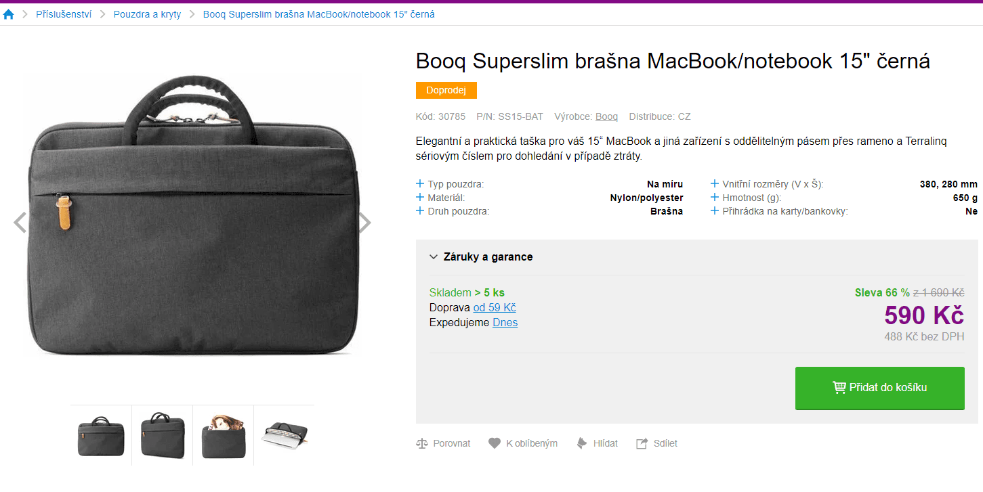The width and height of the screenshot is (983, 492).
Task: Click the home icon in the breadcrumb
Action: [x=8, y=14]
